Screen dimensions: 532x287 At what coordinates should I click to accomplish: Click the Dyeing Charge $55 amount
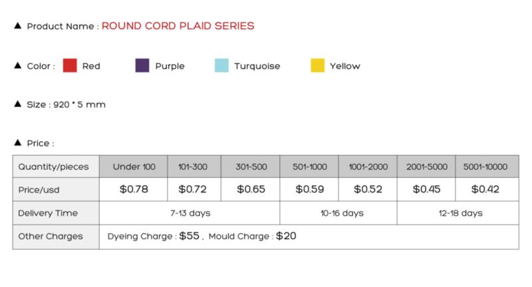(x=190, y=236)
